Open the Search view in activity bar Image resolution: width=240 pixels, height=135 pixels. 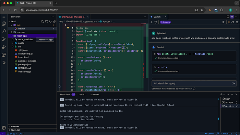pyautogui.click(x=4, y=31)
